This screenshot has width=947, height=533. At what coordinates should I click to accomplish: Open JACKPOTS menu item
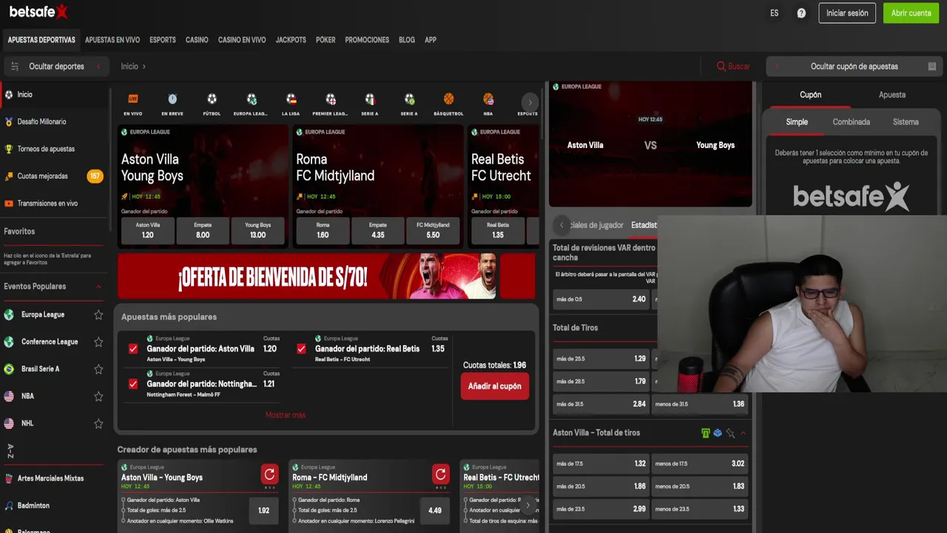point(291,40)
